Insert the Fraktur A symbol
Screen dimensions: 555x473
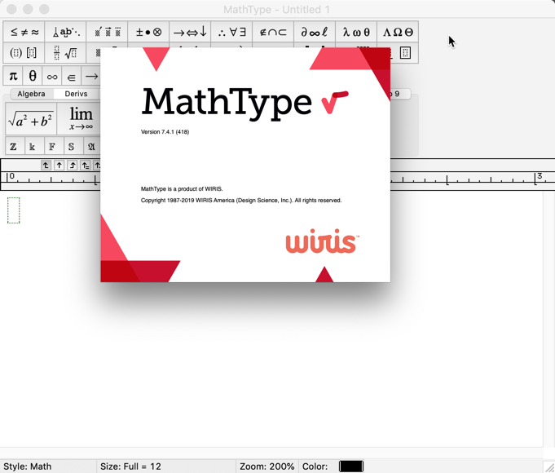tap(91, 146)
